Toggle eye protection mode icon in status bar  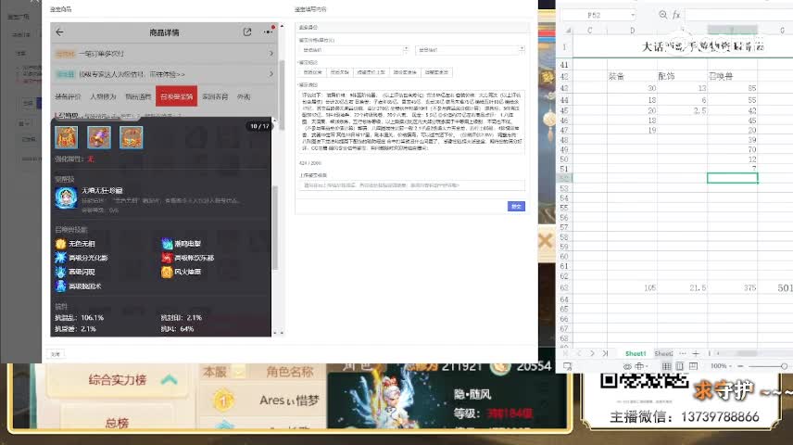pos(627,366)
